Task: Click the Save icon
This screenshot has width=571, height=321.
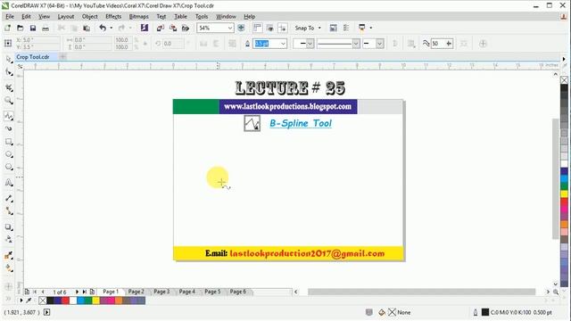Action: (33, 28)
